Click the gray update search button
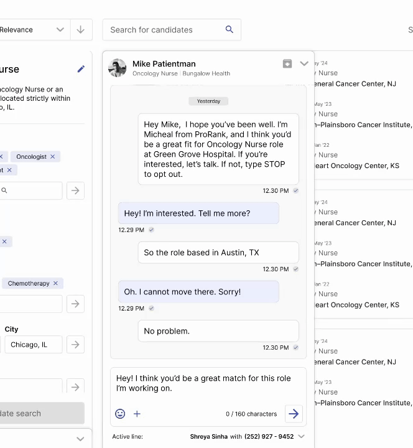The width and height of the screenshot is (413, 448). [x=42, y=413]
